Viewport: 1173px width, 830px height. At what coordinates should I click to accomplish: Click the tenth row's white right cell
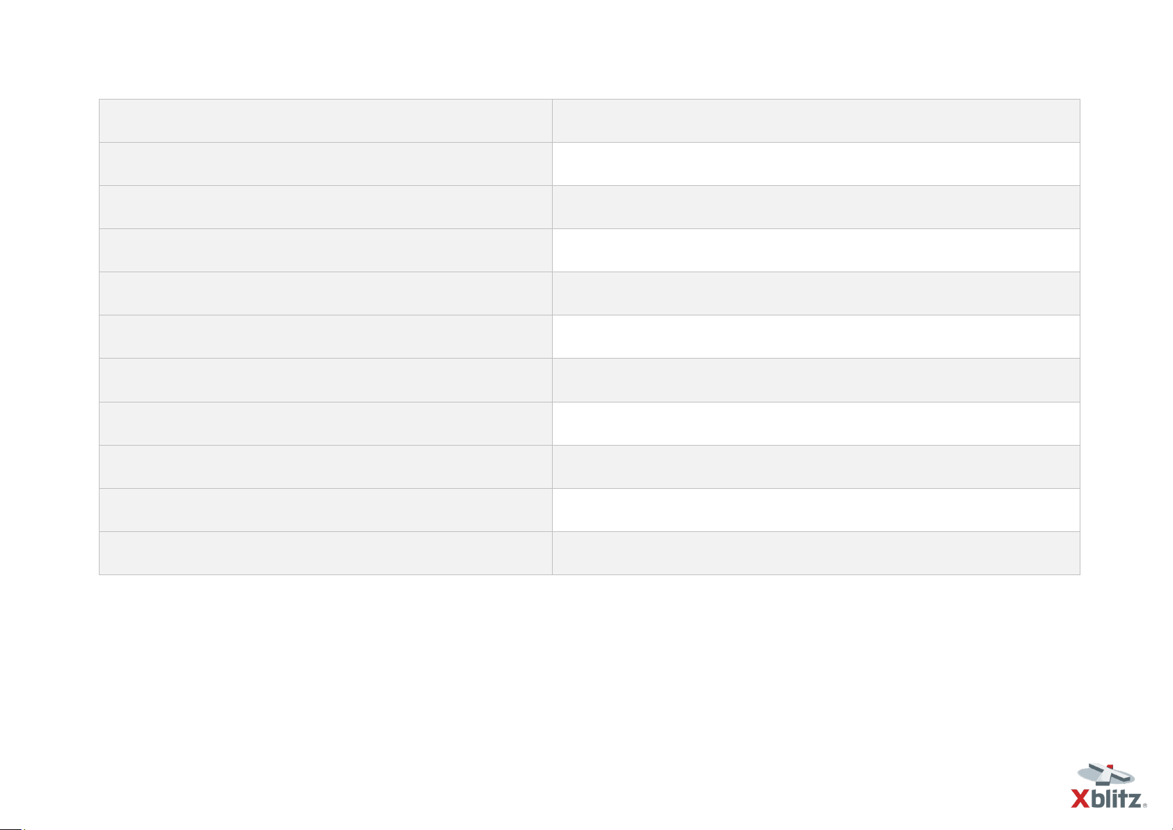tap(816, 510)
